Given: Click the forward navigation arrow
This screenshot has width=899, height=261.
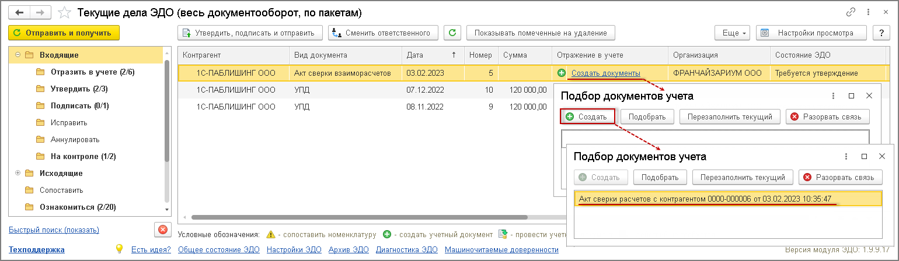Looking at the screenshot, I should [40, 12].
